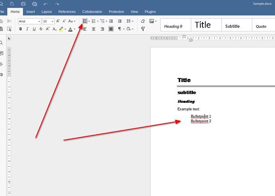275x196 pixels.
Task: Apply numbered list formatting
Action: point(94,21)
